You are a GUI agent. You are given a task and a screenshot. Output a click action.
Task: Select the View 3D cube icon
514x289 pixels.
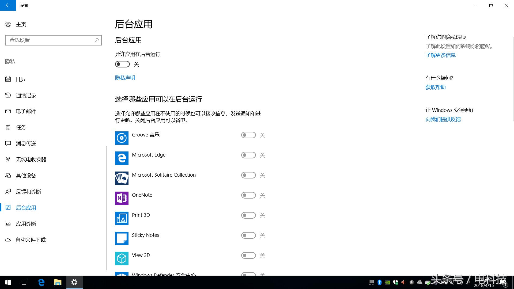coord(122,258)
